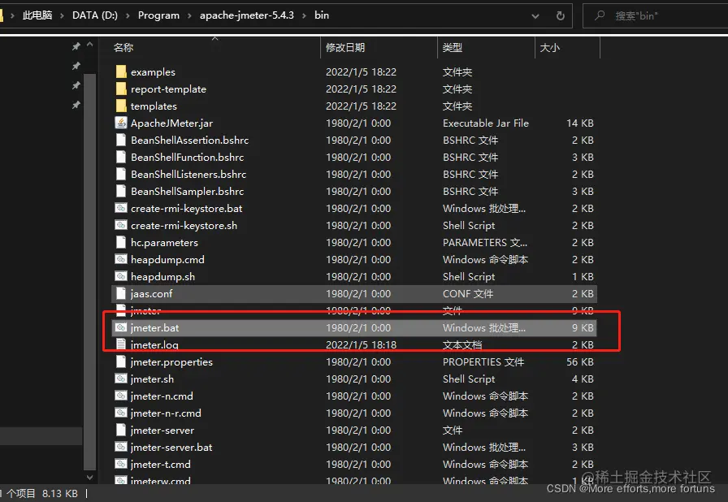This screenshot has width=728, height=502.
Task: Click the PARAMETERS type cell of hc.parameters
Action: pos(485,243)
